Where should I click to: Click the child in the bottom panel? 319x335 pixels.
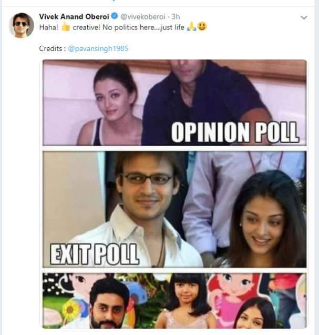188,302
